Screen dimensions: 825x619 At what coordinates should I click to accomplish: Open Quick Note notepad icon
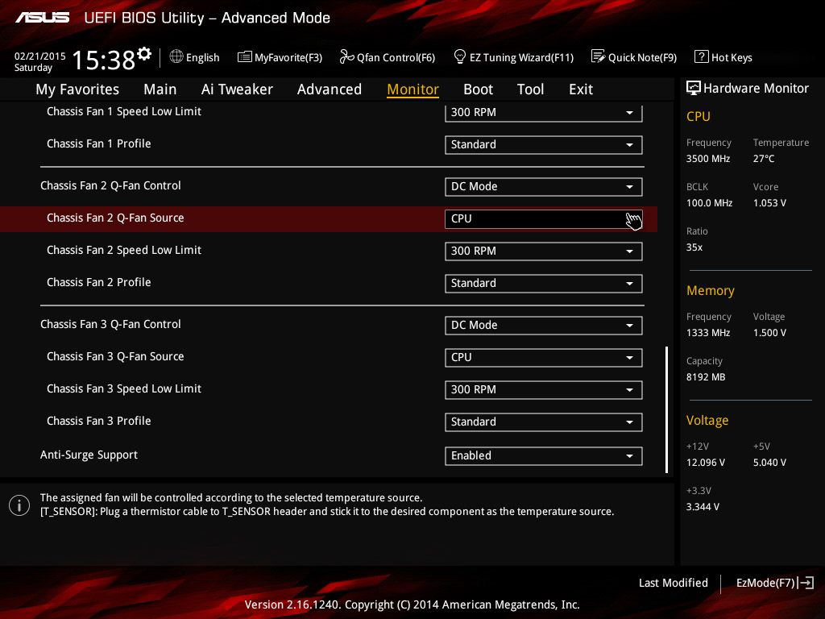coord(598,56)
